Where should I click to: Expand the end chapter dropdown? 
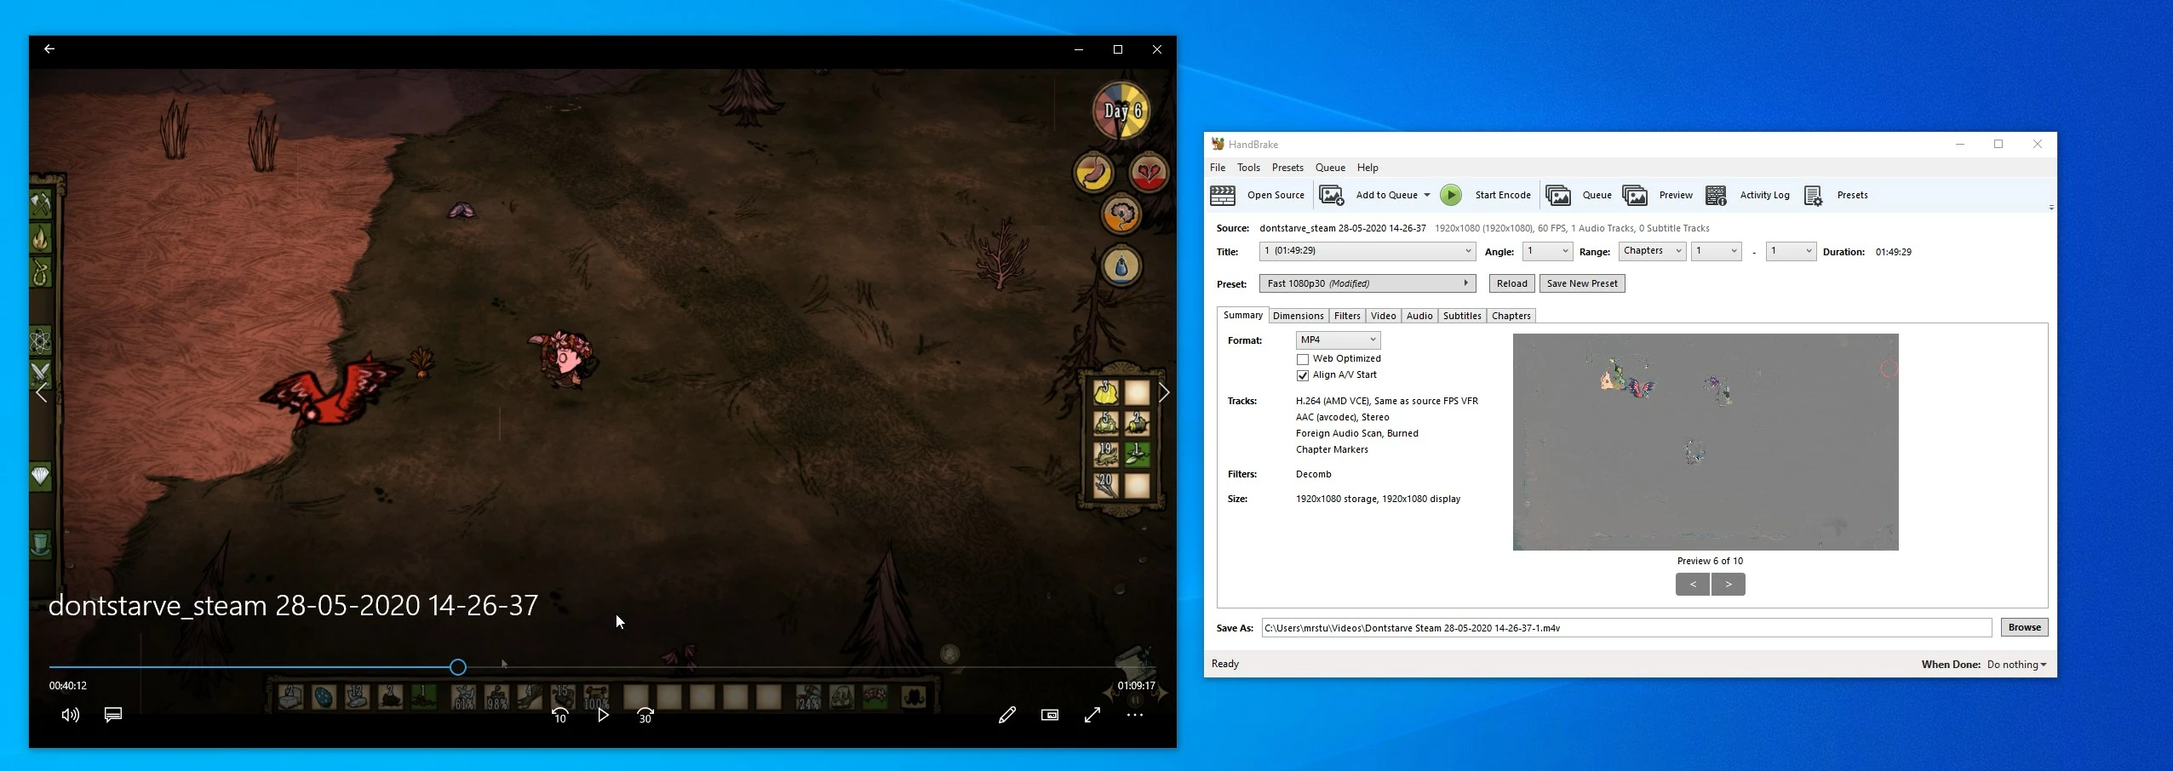(x=1791, y=251)
